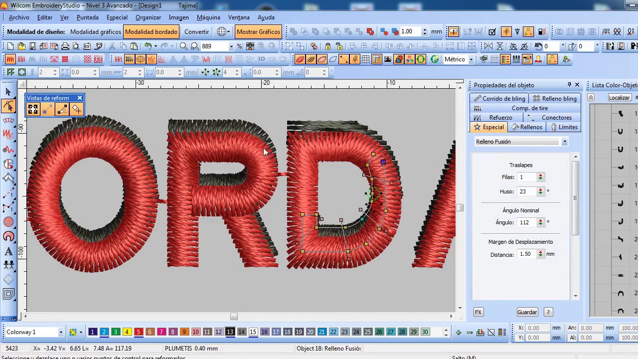Click the grid fill stitch icon

click(65, 59)
